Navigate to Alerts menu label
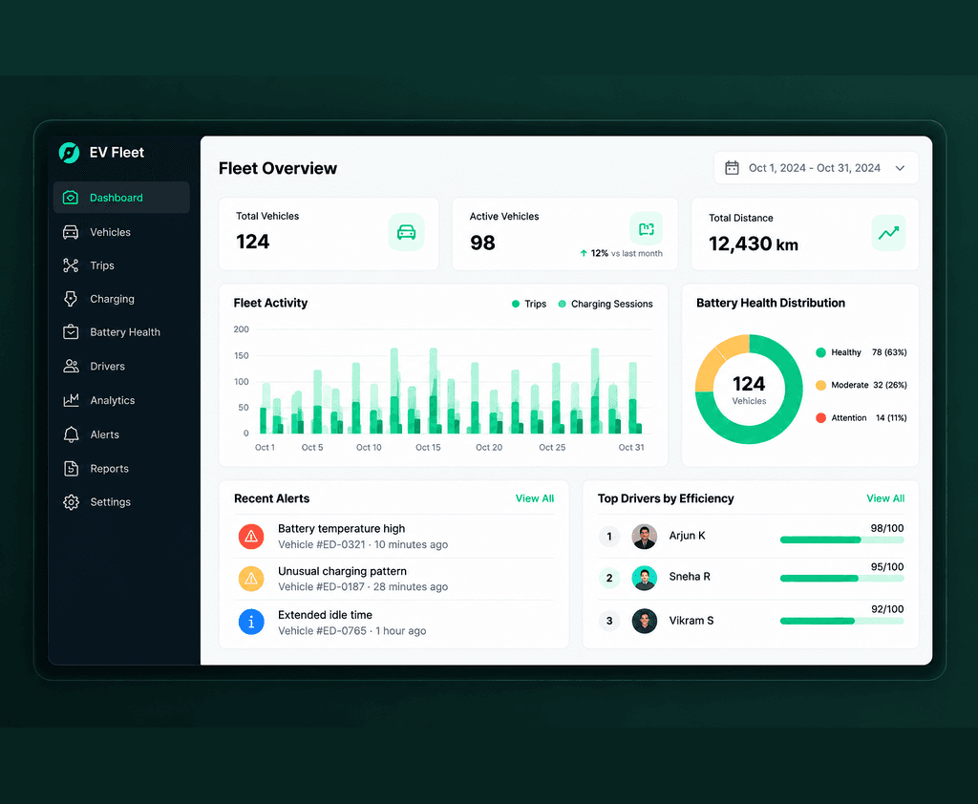 tap(104, 434)
